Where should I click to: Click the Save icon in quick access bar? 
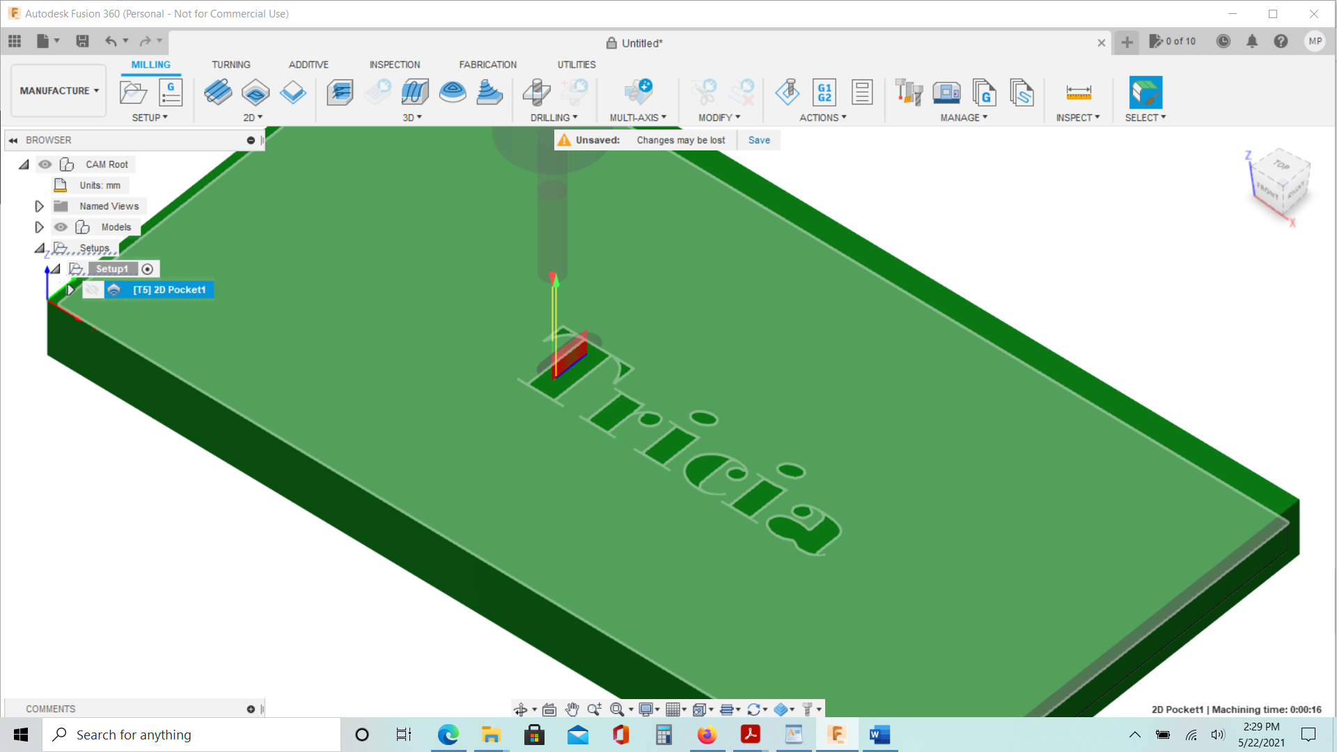tap(82, 41)
